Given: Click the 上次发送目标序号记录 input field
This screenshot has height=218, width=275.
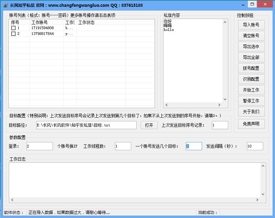Looking at the screenshot, I should tap(220, 125).
